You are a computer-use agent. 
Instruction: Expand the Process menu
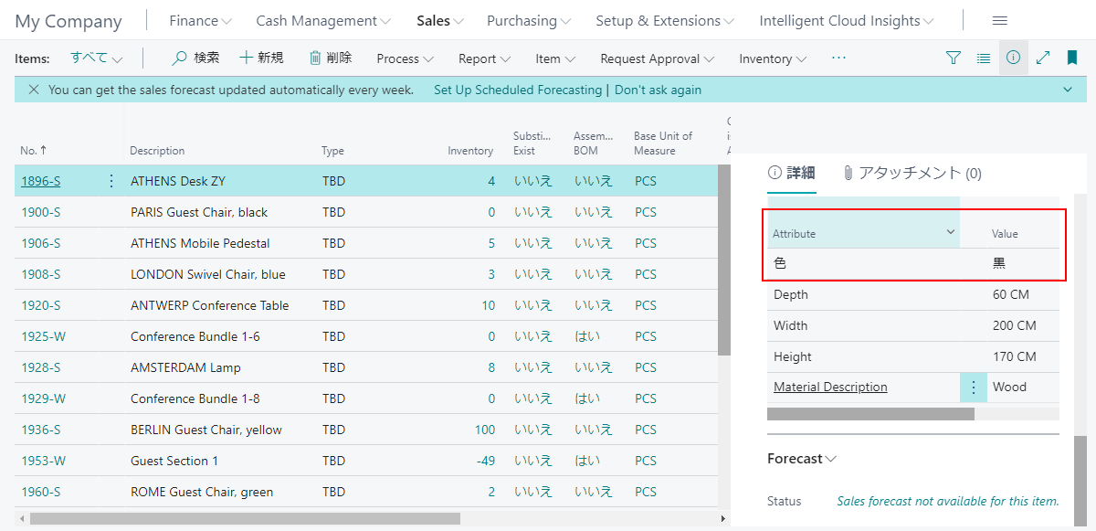[404, 58]
